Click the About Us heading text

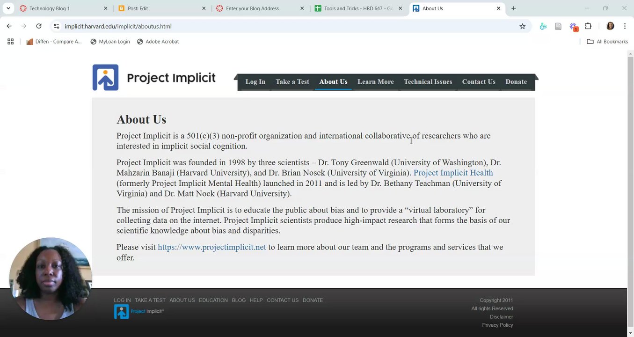(x=141, y=119)
